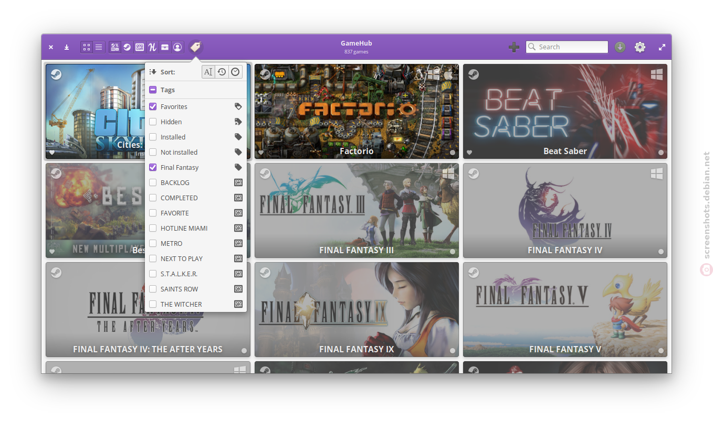Filter library by Humble Trove chest icon
This screenshot has height=422, width=713.
tap(165, 47)
